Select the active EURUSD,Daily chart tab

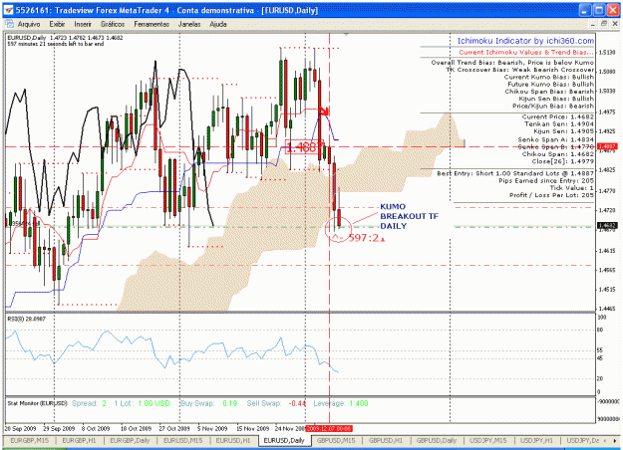(284, 440)
